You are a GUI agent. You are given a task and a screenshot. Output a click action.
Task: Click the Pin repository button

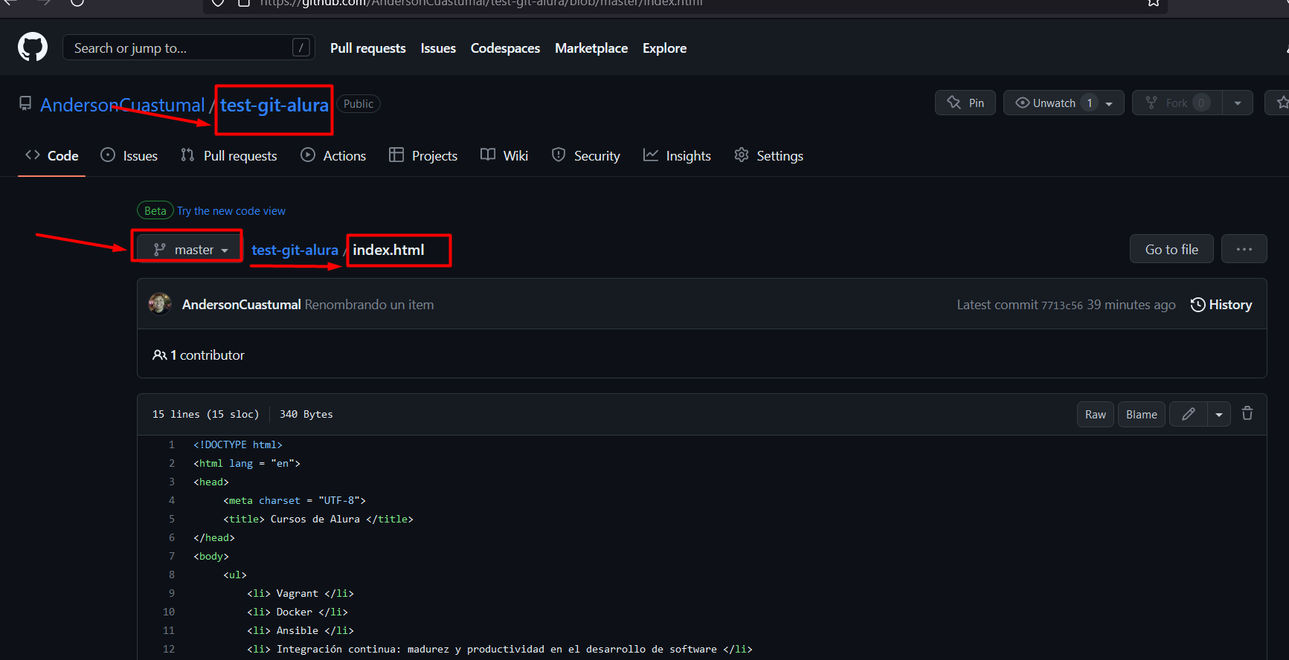tap(965, 103)
